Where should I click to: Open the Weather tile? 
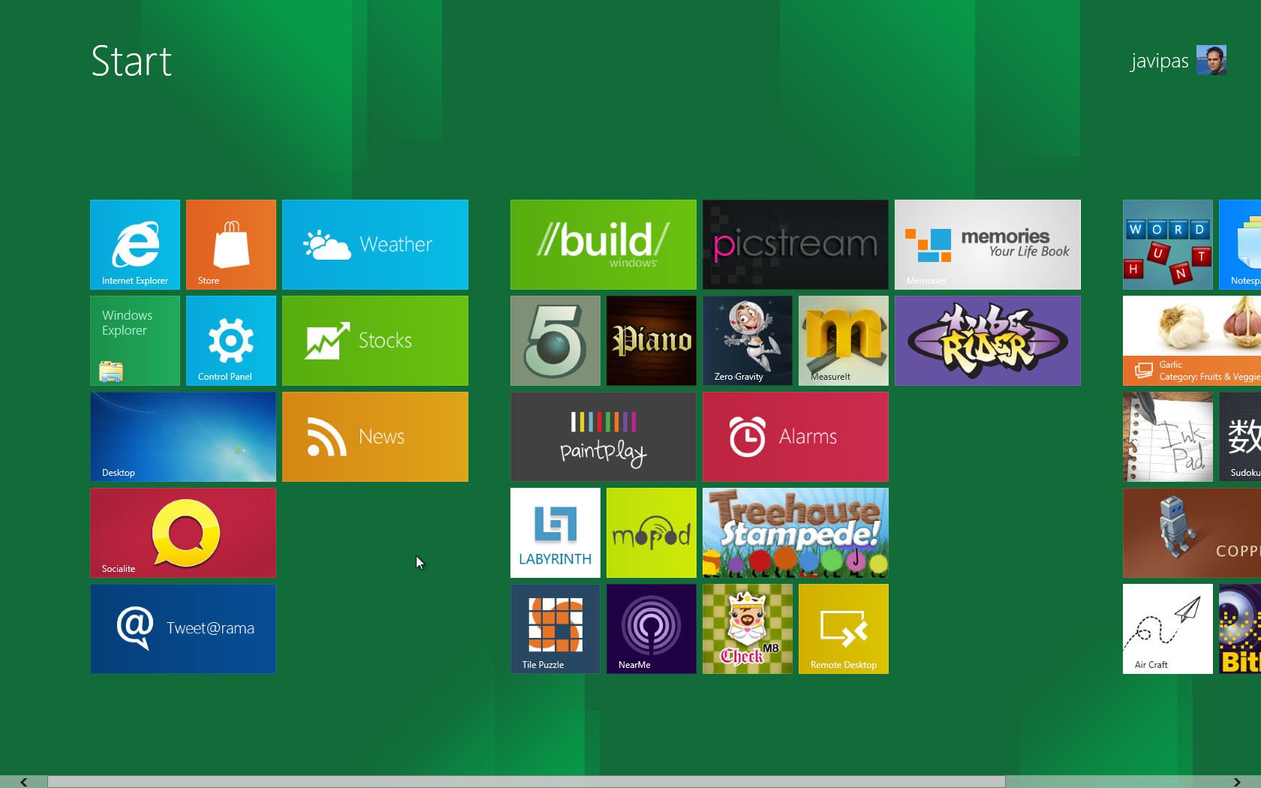375,245
